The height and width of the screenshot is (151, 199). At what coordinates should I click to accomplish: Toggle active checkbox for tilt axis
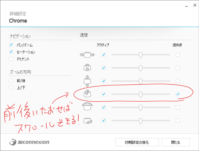(x=104, y=94)
